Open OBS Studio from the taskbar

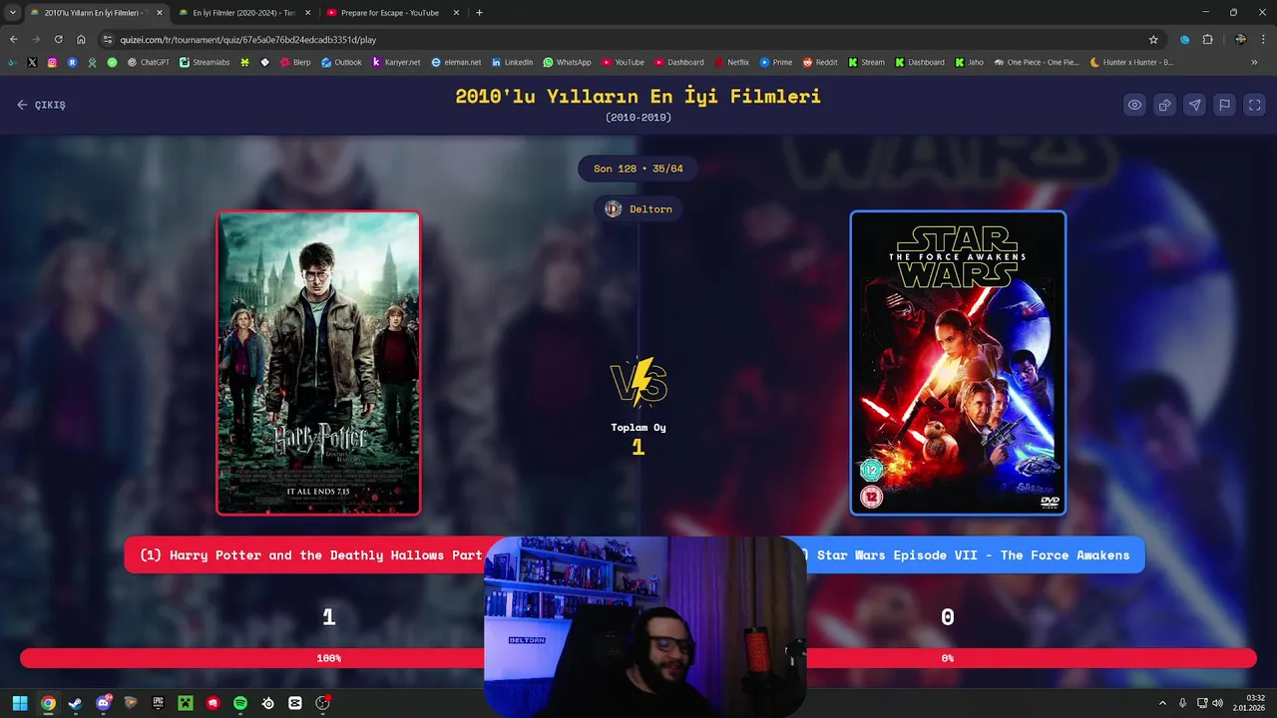[322, 703]
